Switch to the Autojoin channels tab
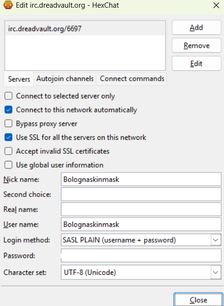The image size is (224, 306). 65,79
